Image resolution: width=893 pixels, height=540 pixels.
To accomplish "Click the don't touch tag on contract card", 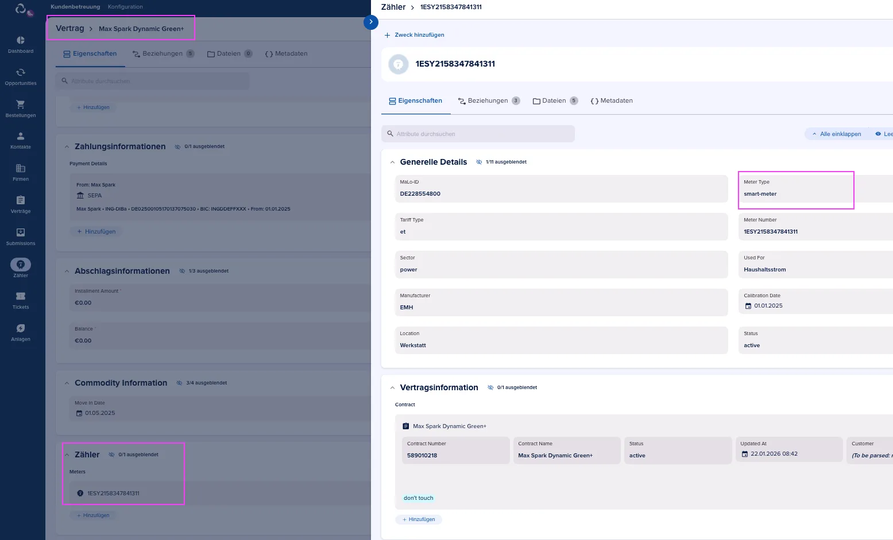I will [418, 498].
